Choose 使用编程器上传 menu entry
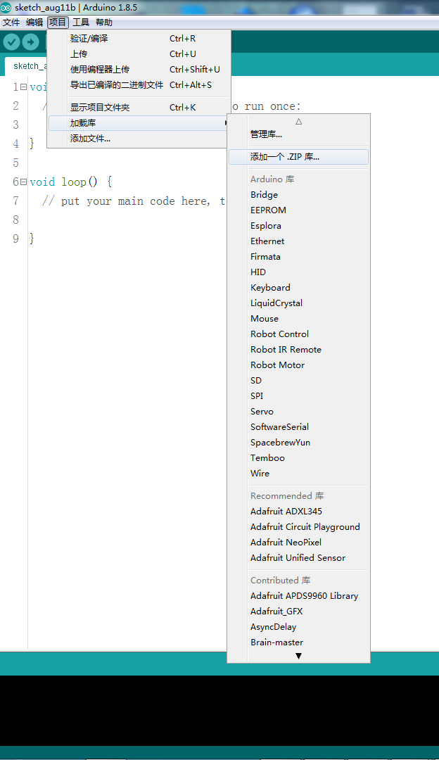Viewport: 439px width, 760px height. pos(139,70)
